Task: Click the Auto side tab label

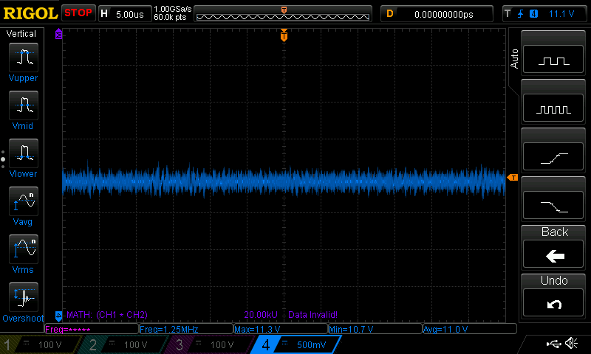Action: pyautogui.click(x=514, y=59)
